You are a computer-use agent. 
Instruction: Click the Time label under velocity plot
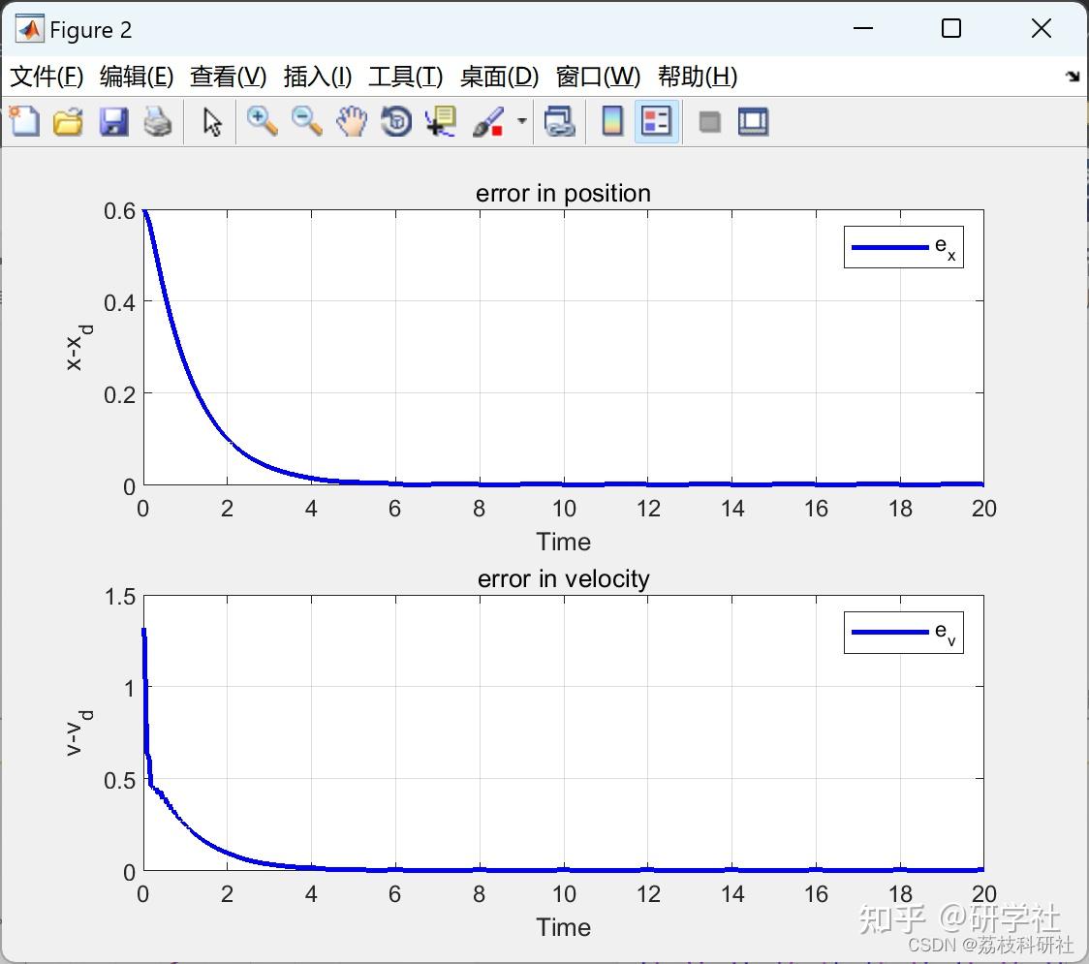[563, 927]
